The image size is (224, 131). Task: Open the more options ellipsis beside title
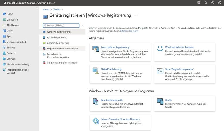click(137, 15)
